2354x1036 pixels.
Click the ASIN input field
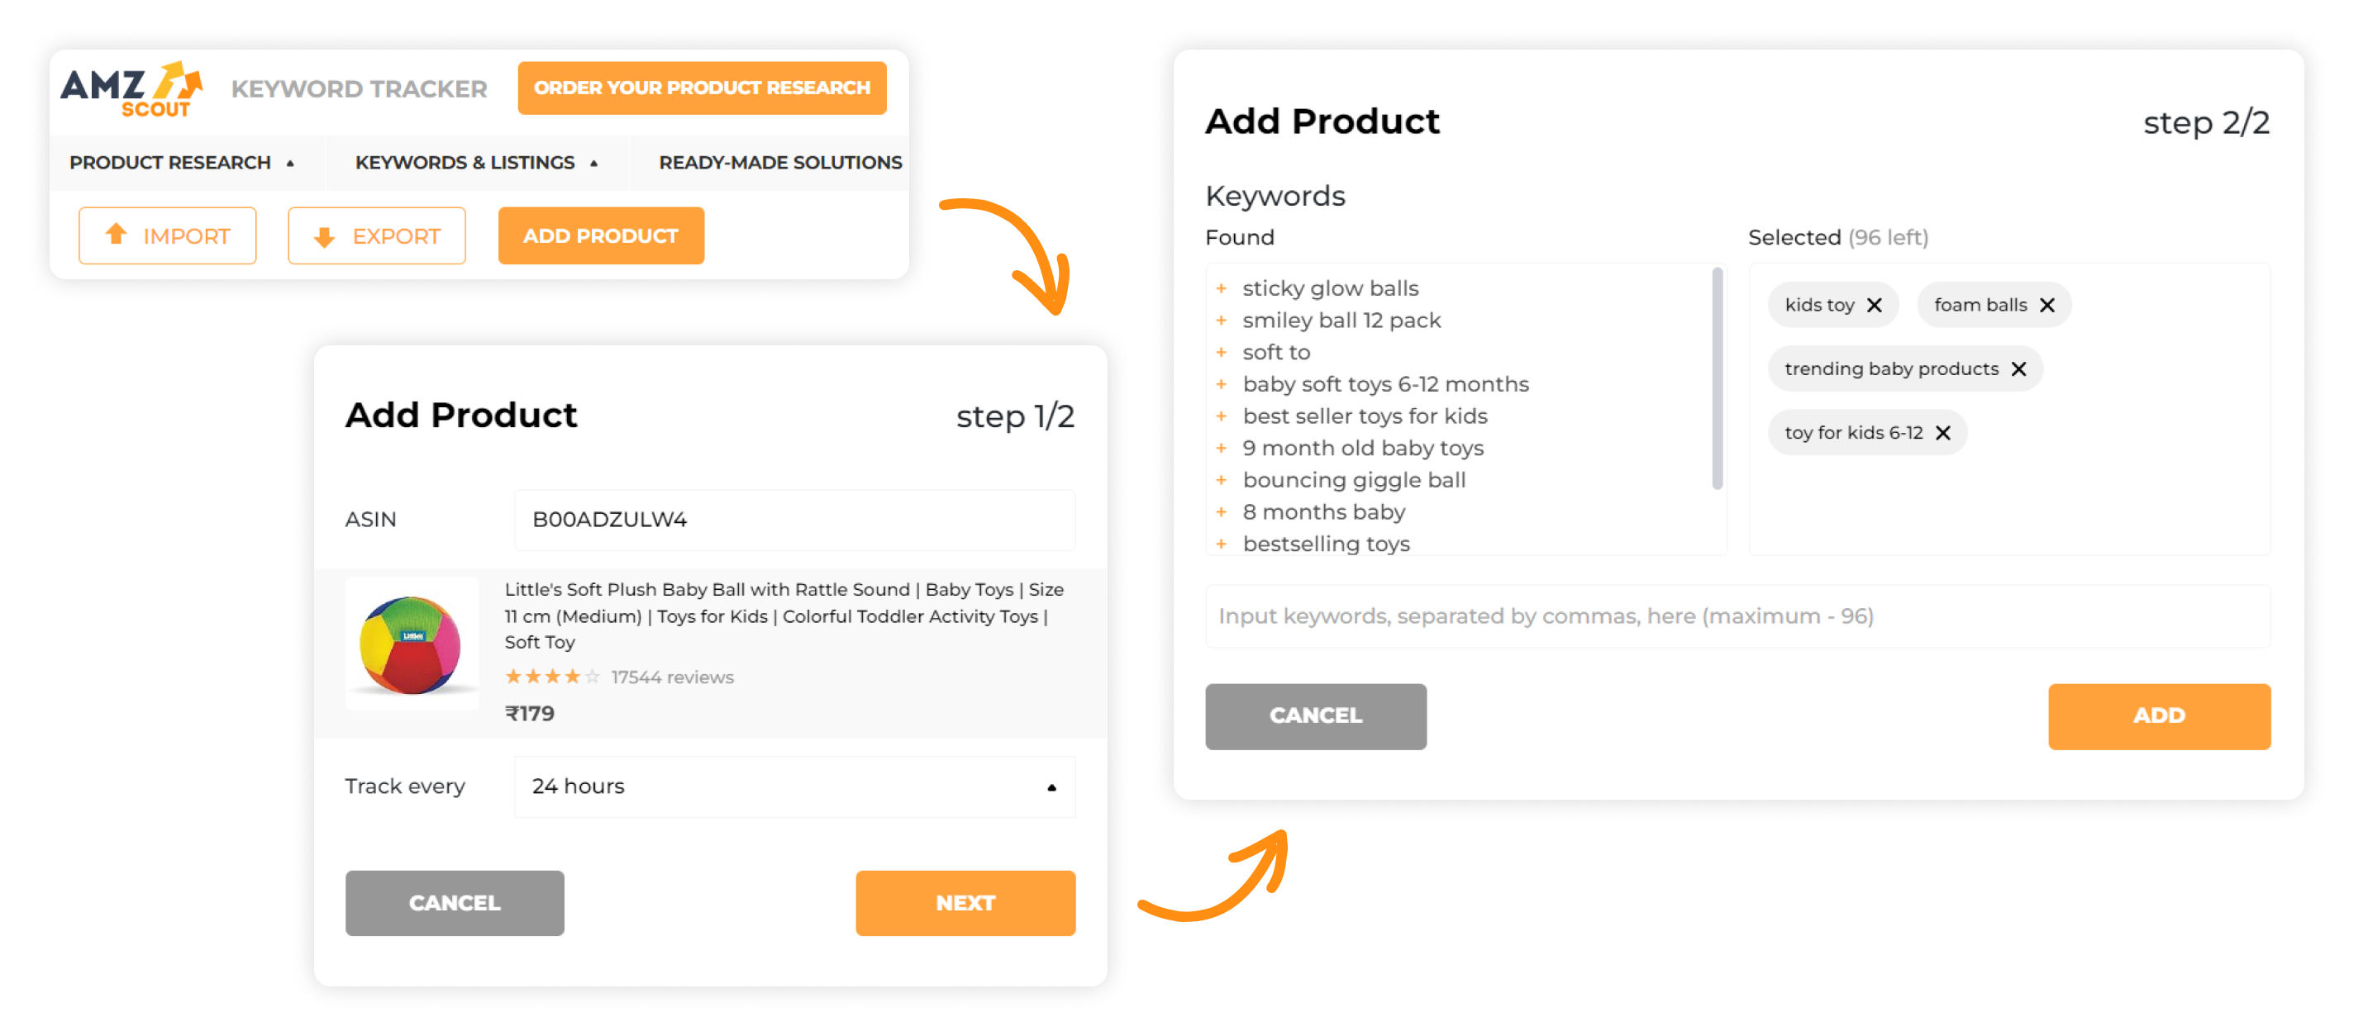[x=793, y=519]
